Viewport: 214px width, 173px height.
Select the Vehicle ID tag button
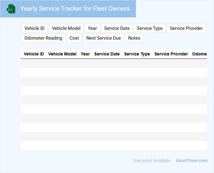click(x=34, y=28)
